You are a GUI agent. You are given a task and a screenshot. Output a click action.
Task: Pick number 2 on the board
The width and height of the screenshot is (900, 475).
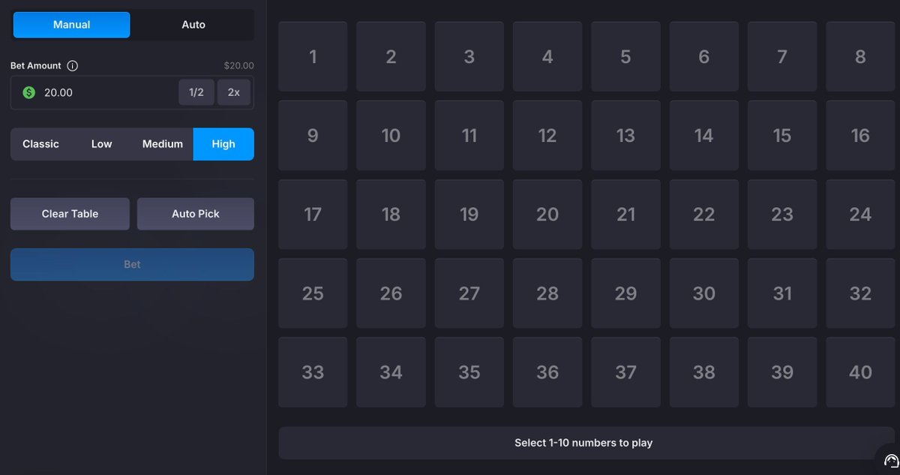tap(391, 57)
